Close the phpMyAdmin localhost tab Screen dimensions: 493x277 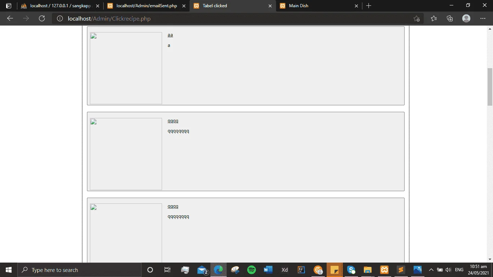coord(97,6)
